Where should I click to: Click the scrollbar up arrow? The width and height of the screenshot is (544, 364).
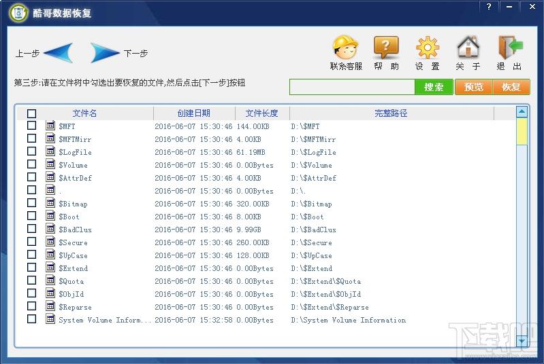tap(522, 111)
